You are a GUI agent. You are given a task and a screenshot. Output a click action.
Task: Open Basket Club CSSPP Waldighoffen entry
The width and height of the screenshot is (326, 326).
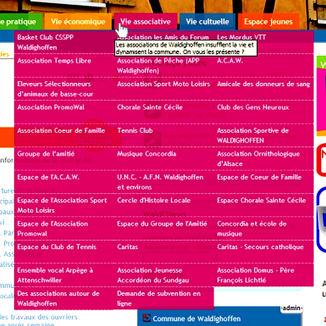41,42
